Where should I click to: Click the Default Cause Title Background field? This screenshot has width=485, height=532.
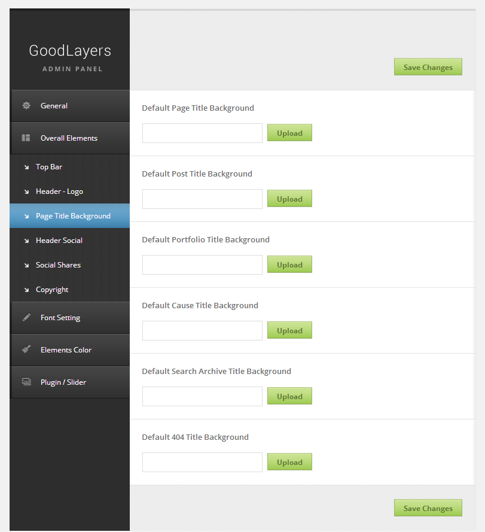pyautogui.click(x=202, y=330)
